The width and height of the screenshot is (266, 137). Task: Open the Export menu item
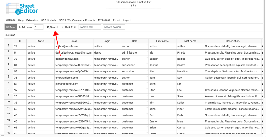pos(117,20)
